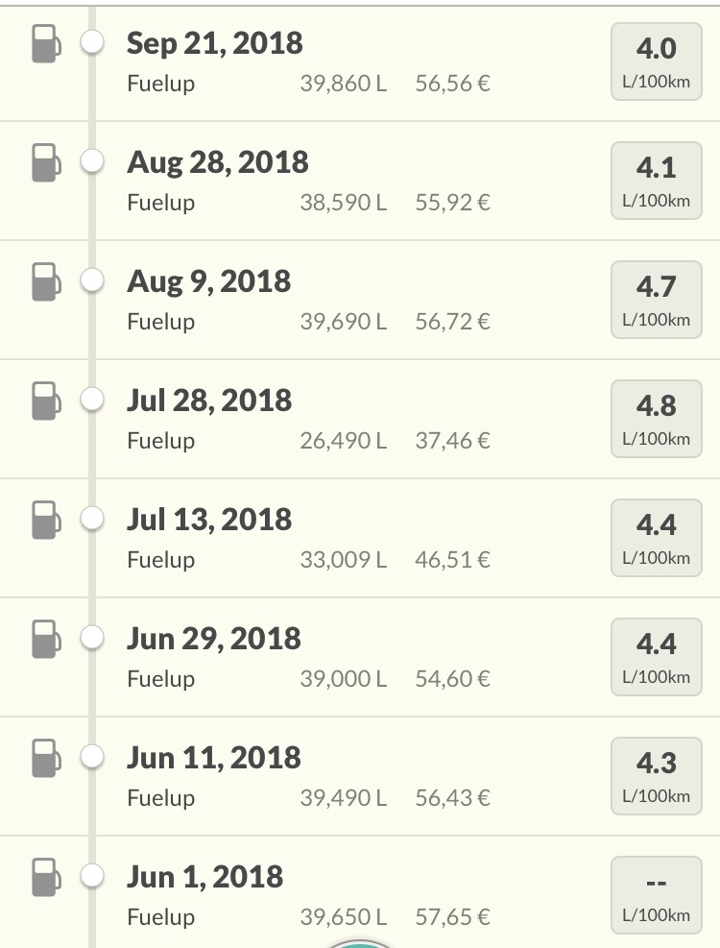Click fuel pump icon for Jul 13, 2018
Image resolution: width=720 pixels, height=948 pixels.
coord(46,521)
